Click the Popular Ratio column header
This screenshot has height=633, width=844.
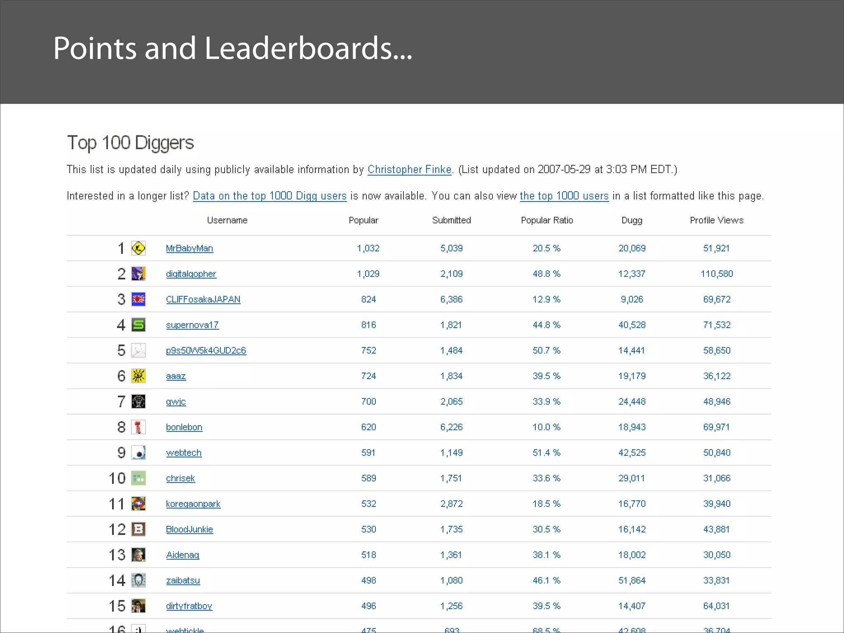point(546,220)
